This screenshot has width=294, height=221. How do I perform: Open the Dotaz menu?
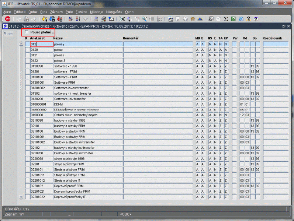click(33, 12)
